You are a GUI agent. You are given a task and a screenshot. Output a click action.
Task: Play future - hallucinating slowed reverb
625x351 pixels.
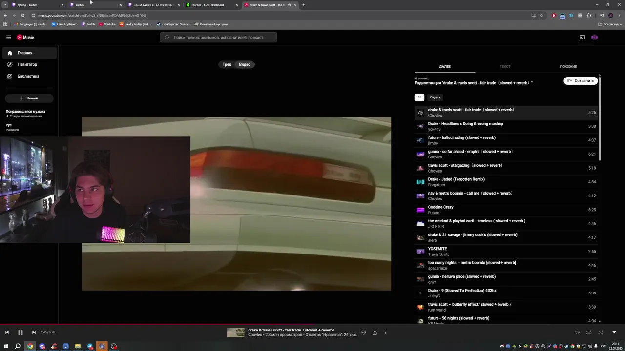coord(506,140)
